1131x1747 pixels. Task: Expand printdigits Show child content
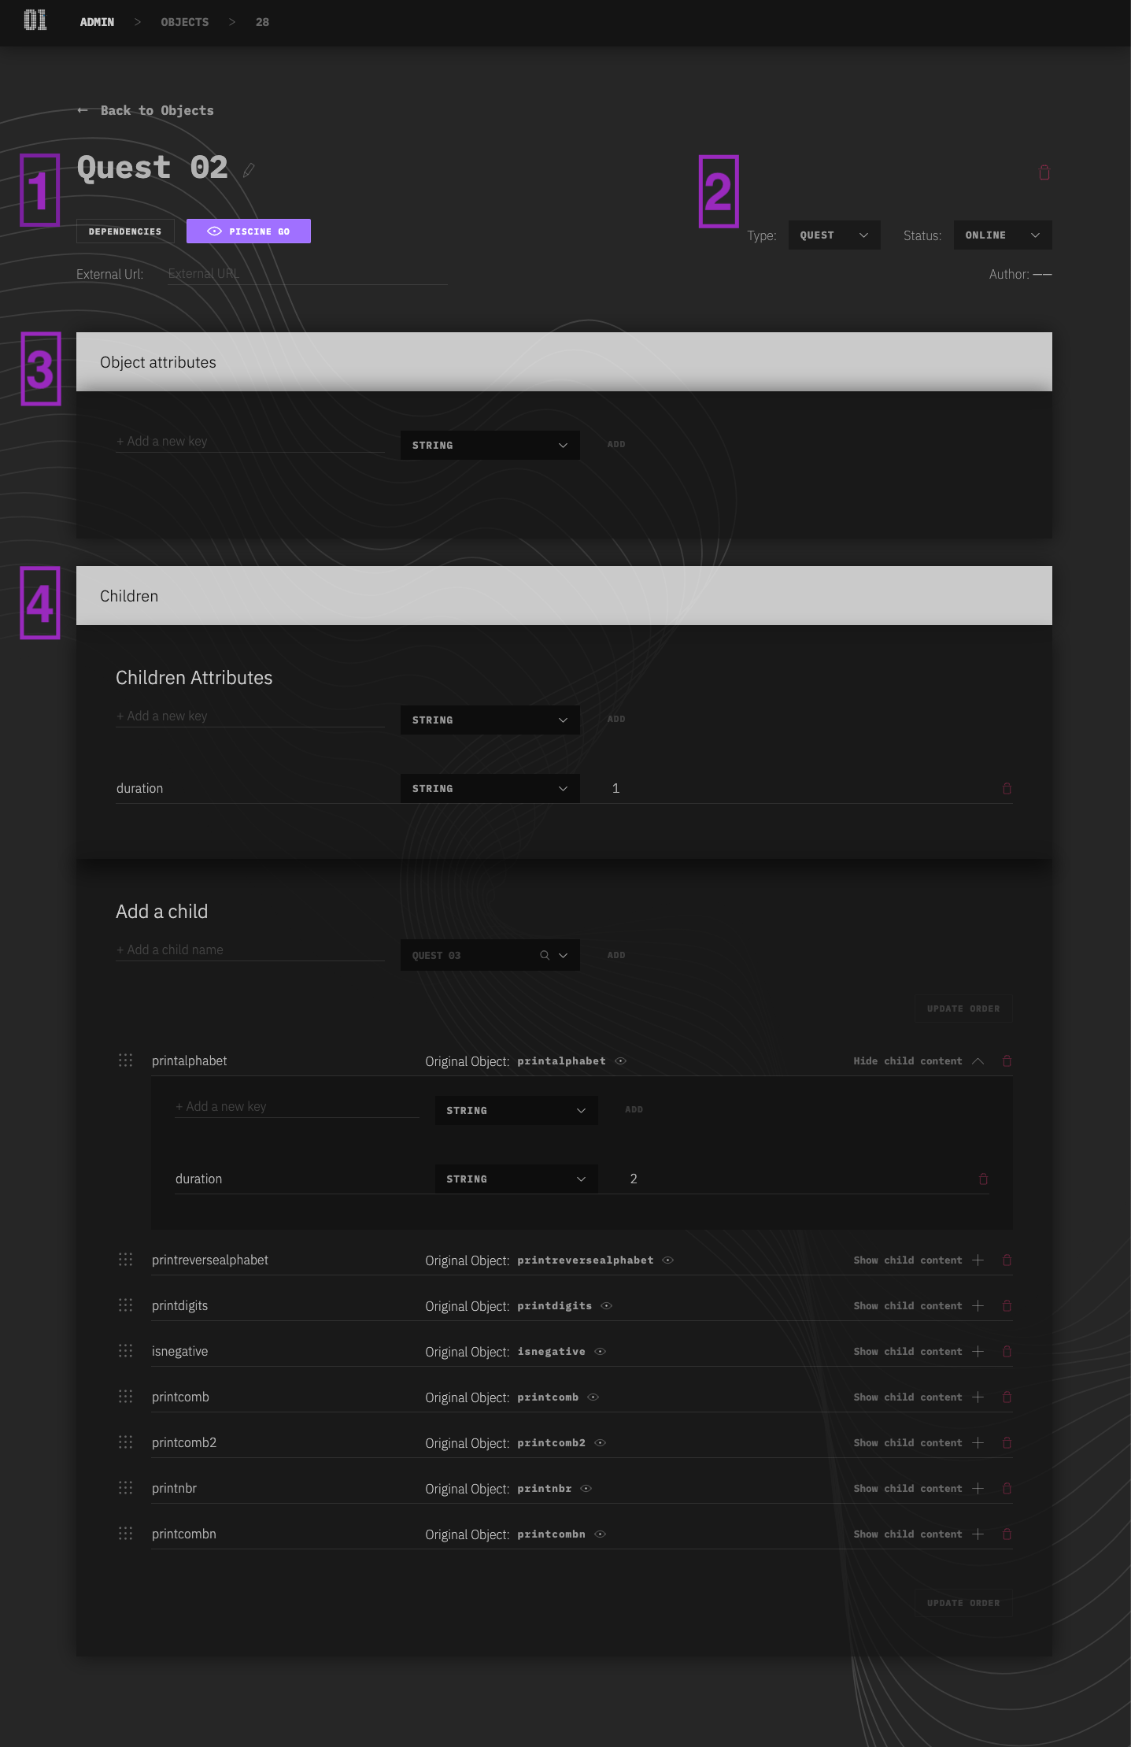pos(918,1306)
